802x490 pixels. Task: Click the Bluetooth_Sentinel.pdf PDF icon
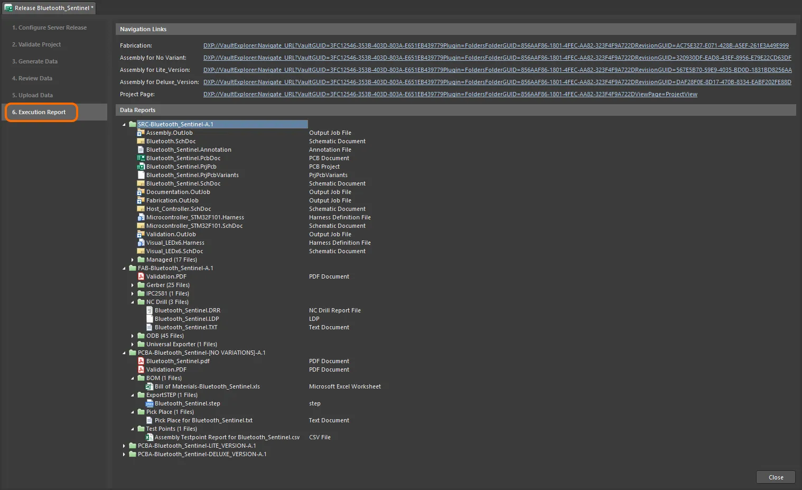pyautogui.click(x=141, y=361)
